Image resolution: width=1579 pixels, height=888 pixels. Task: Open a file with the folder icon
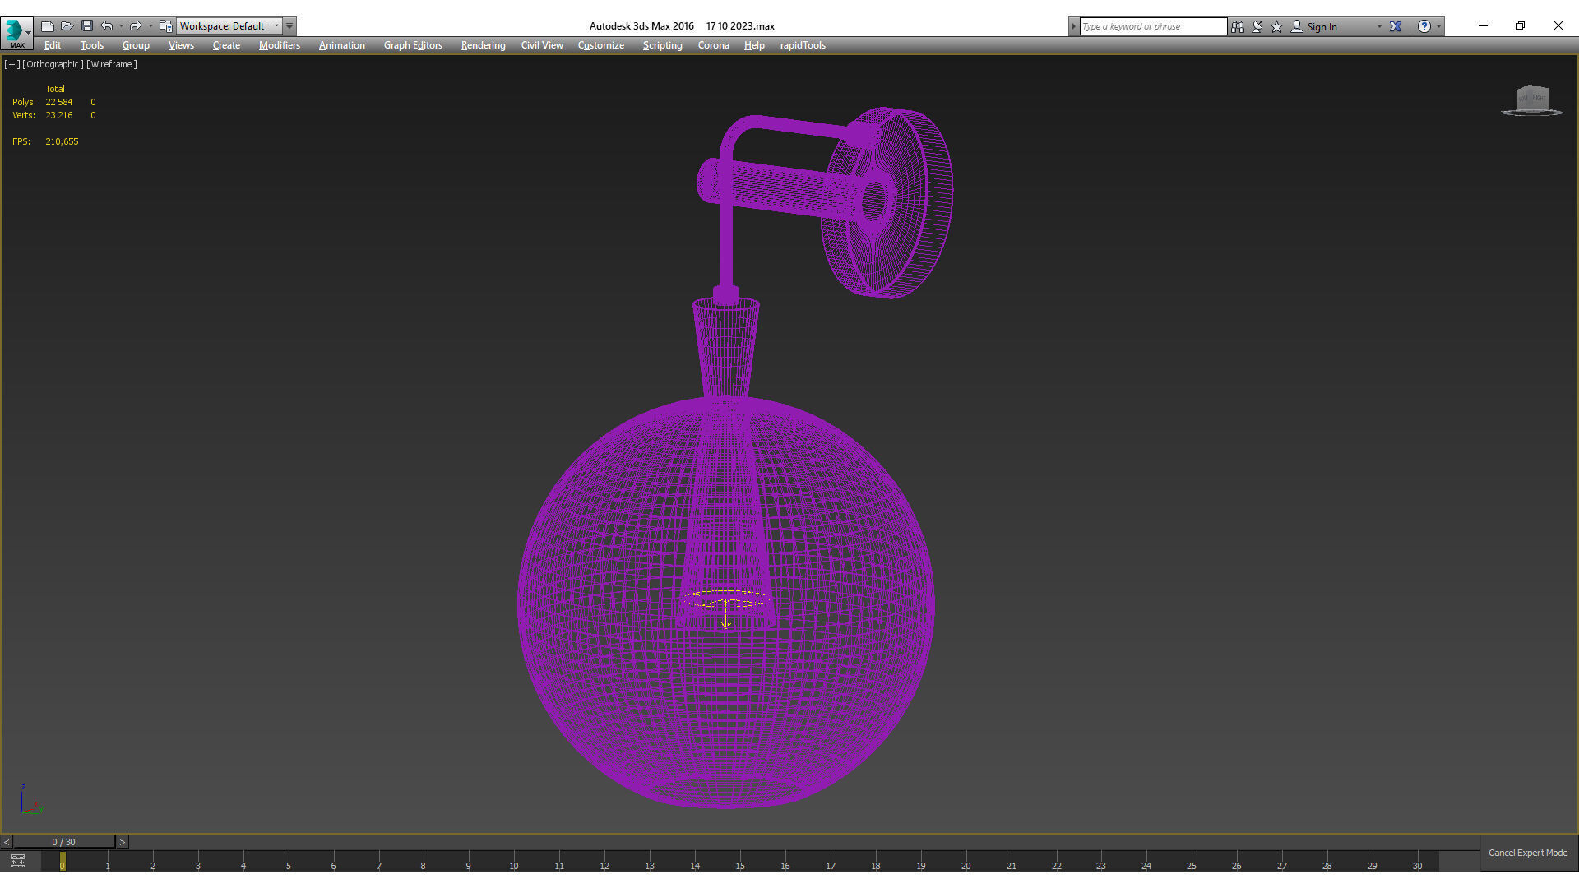67,26
